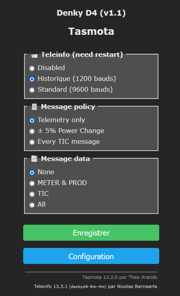
Task: Select Standard (9600 bauds) mode
Action: click(x=32, y=90)
